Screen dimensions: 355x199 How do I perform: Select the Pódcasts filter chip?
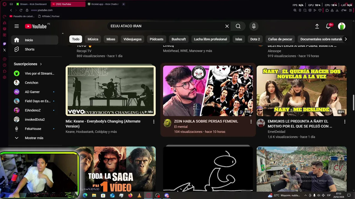click(x=156, y=39)
